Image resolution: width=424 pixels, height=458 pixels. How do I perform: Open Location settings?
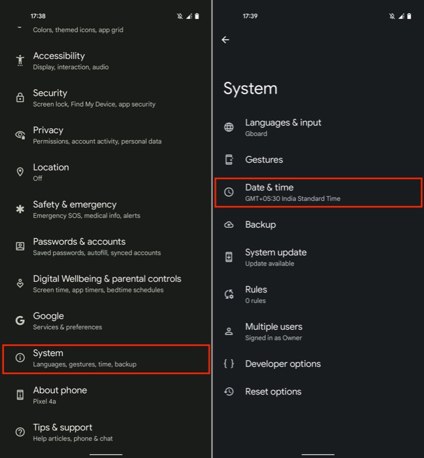click(x=106, y=172)
